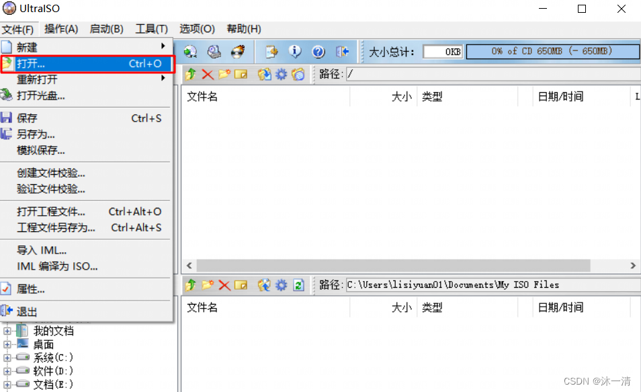
Task: Choose 退出 menu entry
Action: click(86, 312)
